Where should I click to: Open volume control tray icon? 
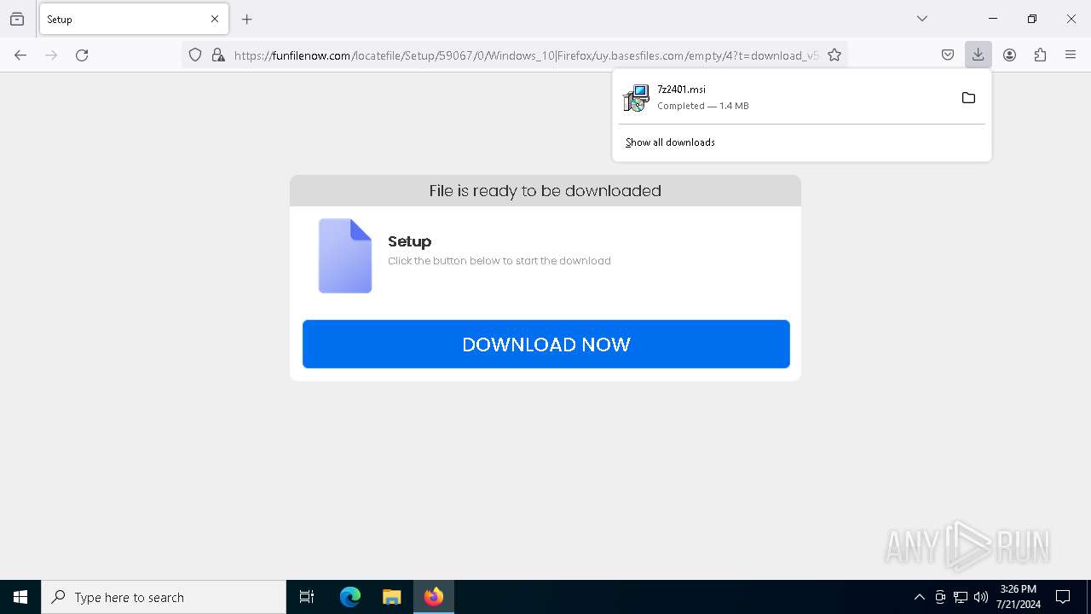[x=981, y=597]
